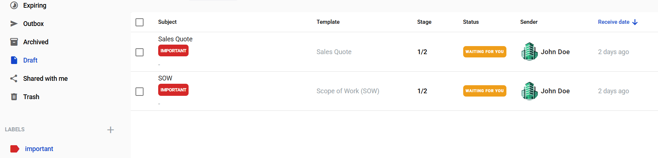Click the Outbox paper plane icon
The width and height of the screenshot is (658, 158).
(x=14, y=24)
